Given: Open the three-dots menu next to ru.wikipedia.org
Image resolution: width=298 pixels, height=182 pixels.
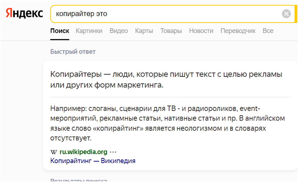Looking at the screenshot, I should click(113, 152).
